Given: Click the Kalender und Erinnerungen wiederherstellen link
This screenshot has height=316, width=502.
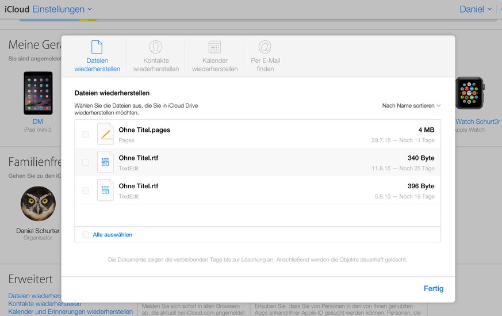Looking at the screenshot, I should coord(70,311).
